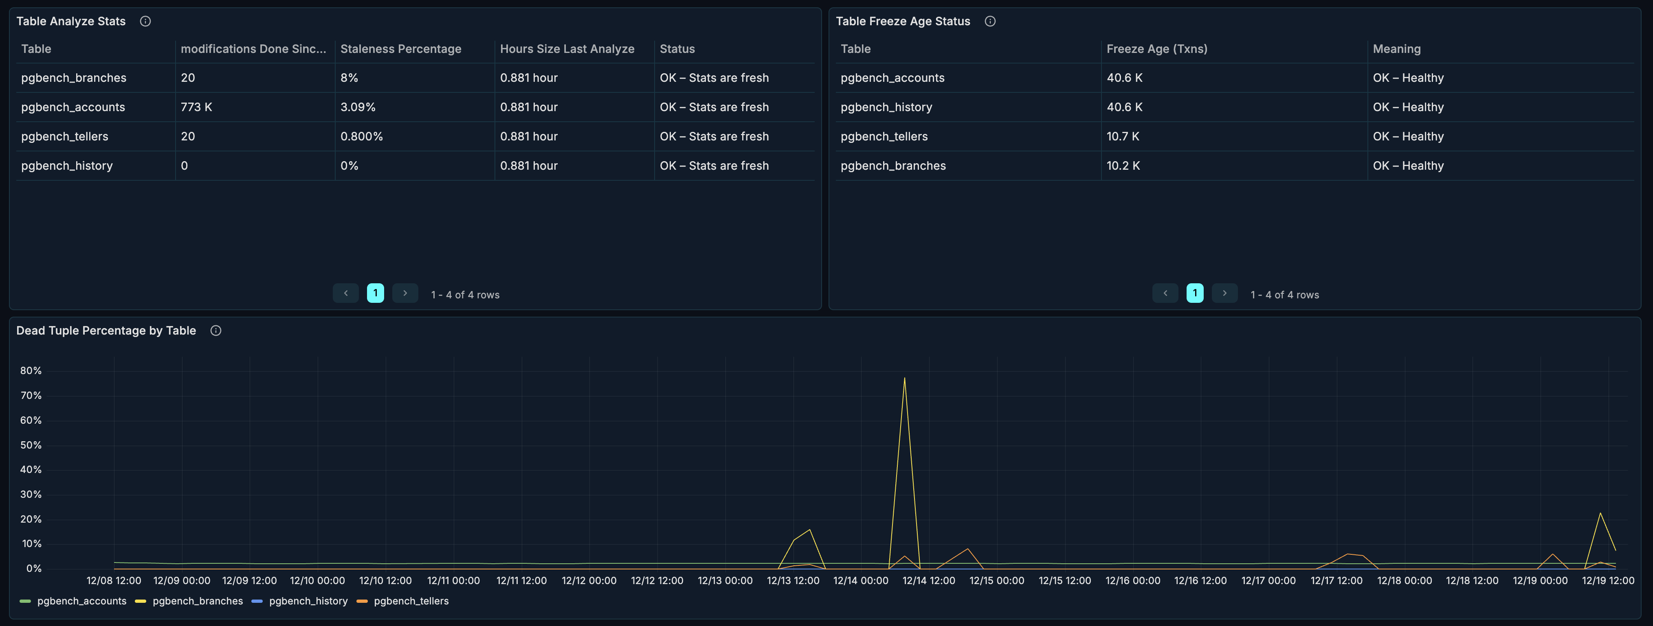Screen dimensions: 1653x626
Task: Go to previous page in Freeze Age table
Action: [1165, 293]
